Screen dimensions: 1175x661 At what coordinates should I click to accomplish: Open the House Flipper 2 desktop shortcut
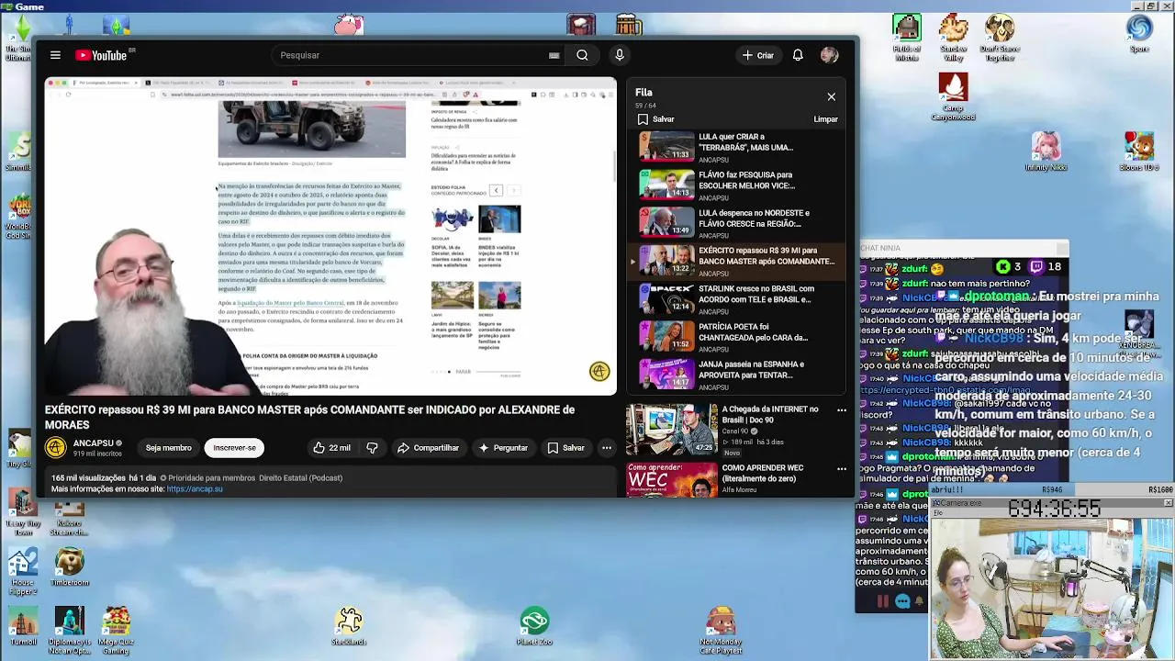pos(22,572)
